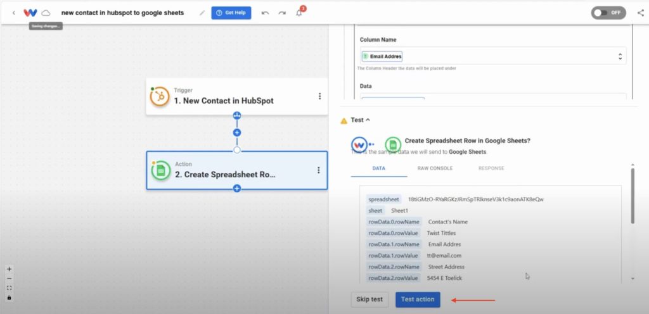Image resolution: width=649 pixels, height=314 pixels.
Task: Click the Sheet1 value
Action: tap(400, 211)
